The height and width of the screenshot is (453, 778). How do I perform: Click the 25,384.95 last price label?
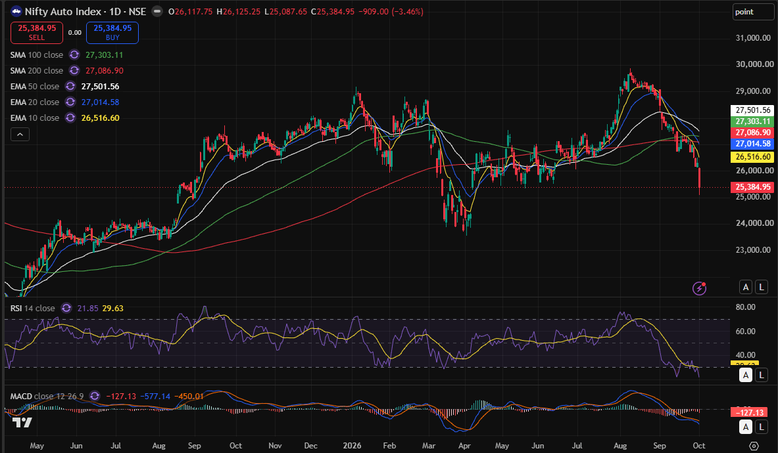click(x=752, y=187)
